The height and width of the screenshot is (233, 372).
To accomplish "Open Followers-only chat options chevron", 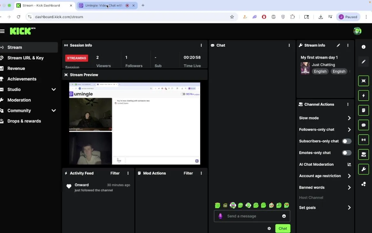I will point(349,129).
